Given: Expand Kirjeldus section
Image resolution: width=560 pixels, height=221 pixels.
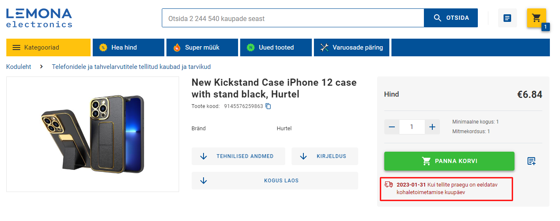Looking at the screenshot, I should (x=325, y=156).
